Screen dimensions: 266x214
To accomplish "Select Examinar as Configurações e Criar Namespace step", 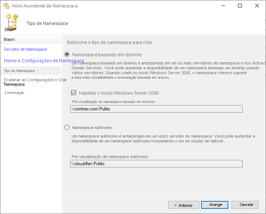I will click(x=35, y=82).
